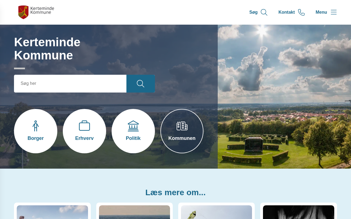Open the header Søg search link
Screen dimensions: 351x219
click(x=258, y=12)
